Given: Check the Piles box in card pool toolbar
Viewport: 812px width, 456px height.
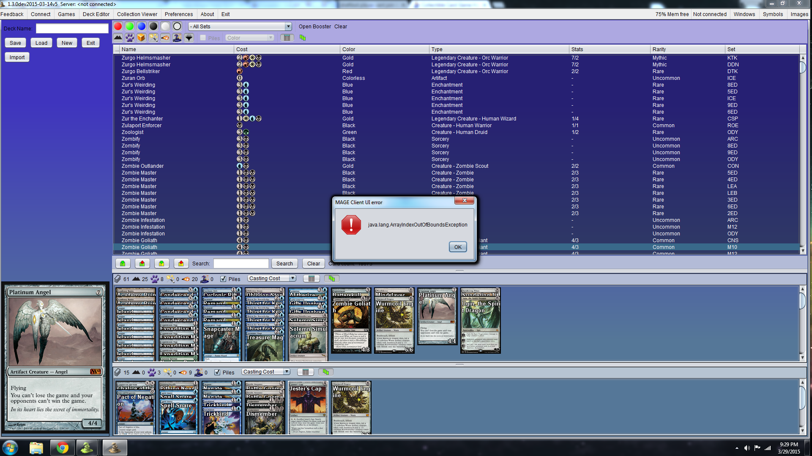Looking at the screenshot, I should pos(203,38).
